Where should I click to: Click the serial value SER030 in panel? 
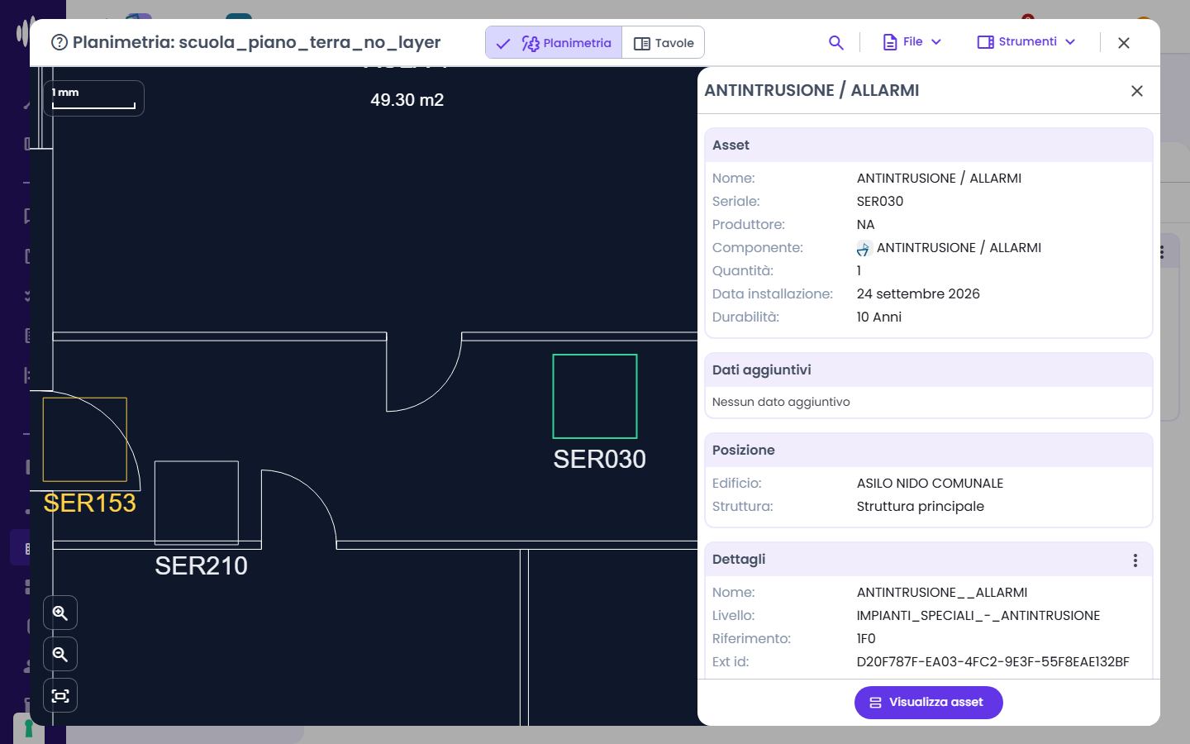pos(880,202)
